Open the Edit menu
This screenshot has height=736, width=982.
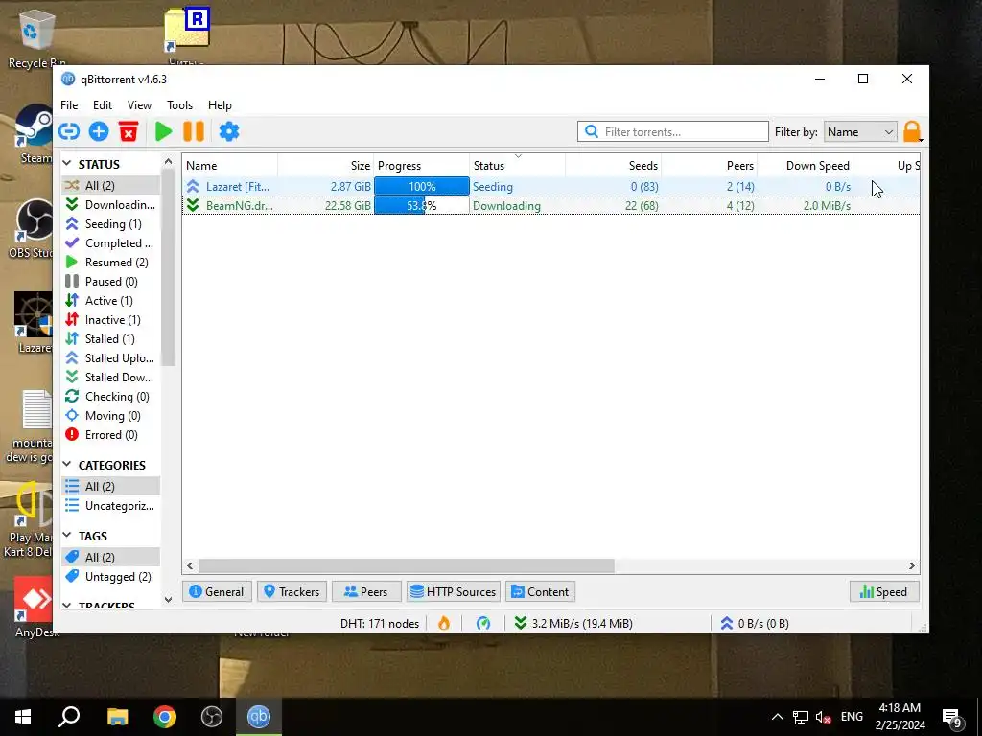102,105
